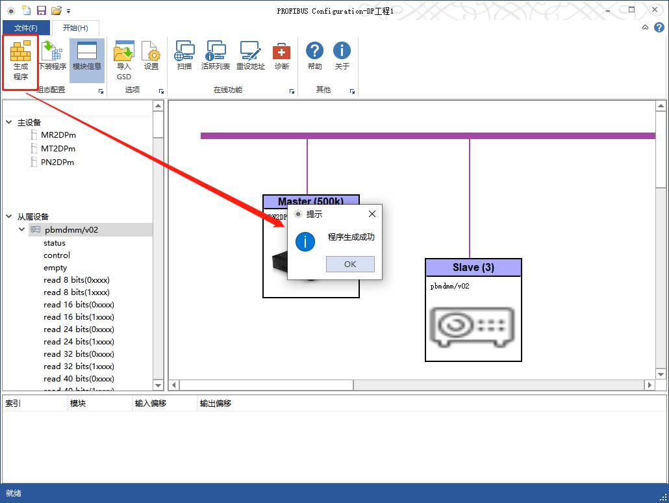
Task: Start the 扫描 network scan
Action: coord(184,57)
